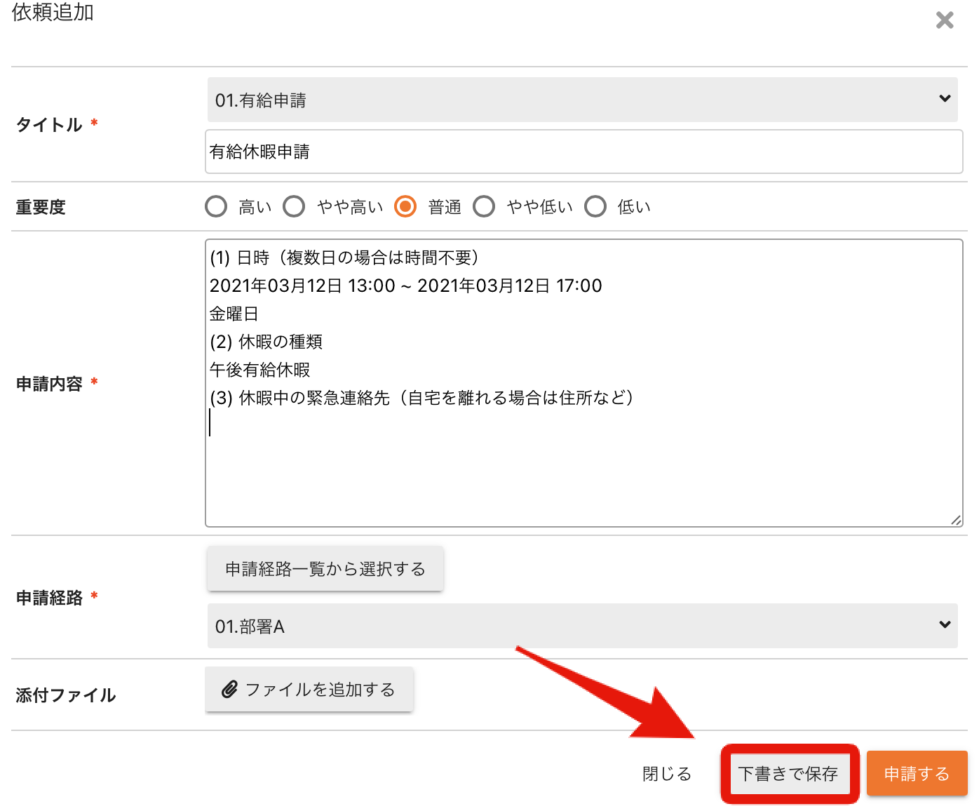
Task: Open the 01.有給申請 title template dropdown
Action: [582, 100]
